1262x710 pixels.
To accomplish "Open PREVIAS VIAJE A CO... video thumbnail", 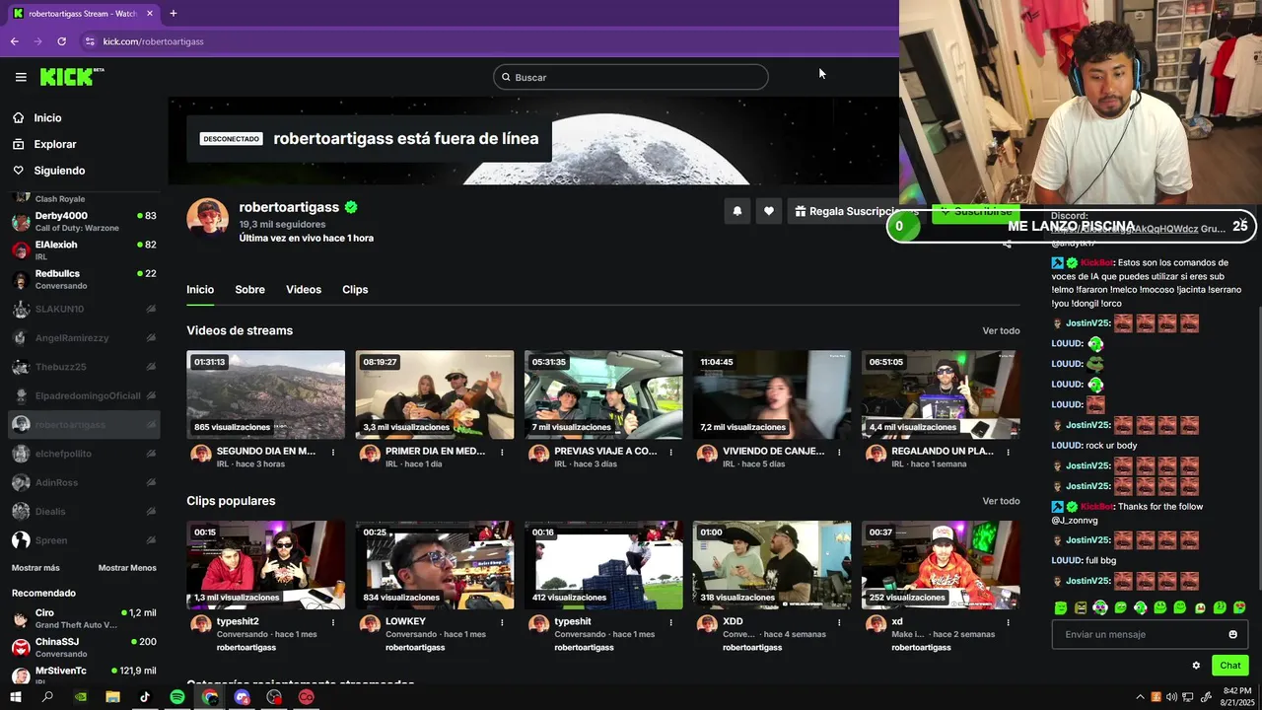I will (603, 394).
